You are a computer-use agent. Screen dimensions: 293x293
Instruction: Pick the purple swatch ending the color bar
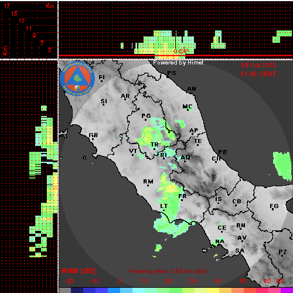(x=287, y=290)
